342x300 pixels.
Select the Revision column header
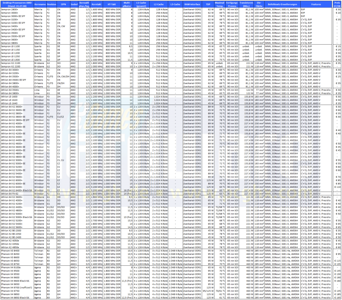[51, 4]
